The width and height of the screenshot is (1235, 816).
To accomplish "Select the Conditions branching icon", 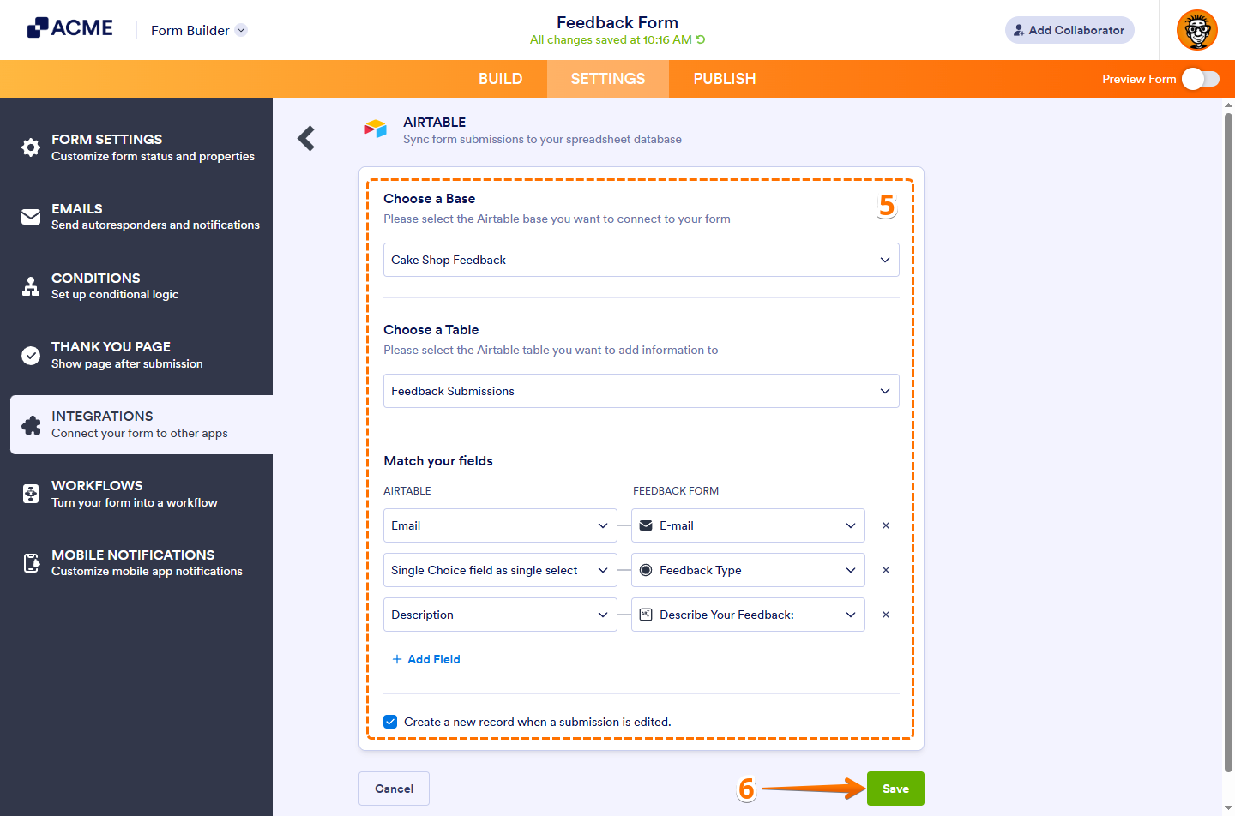I will tap(31, 286).
